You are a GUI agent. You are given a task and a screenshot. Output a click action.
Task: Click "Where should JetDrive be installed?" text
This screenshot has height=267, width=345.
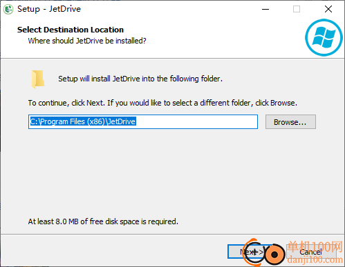pos(87,41)
